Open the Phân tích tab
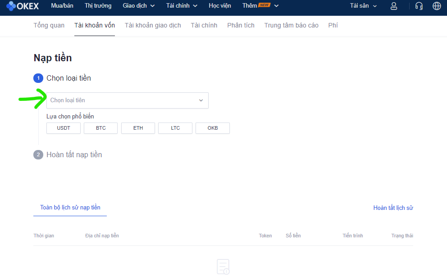The image size is (447, 277). (x=241, y=25)
